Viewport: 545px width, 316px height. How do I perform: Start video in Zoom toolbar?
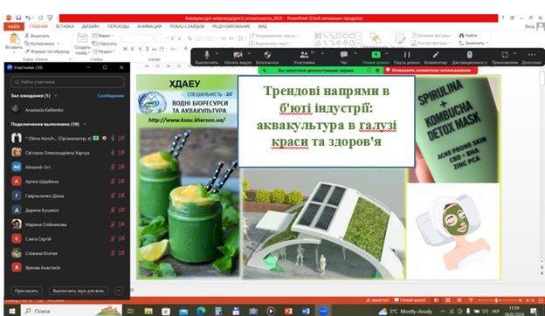238,57
